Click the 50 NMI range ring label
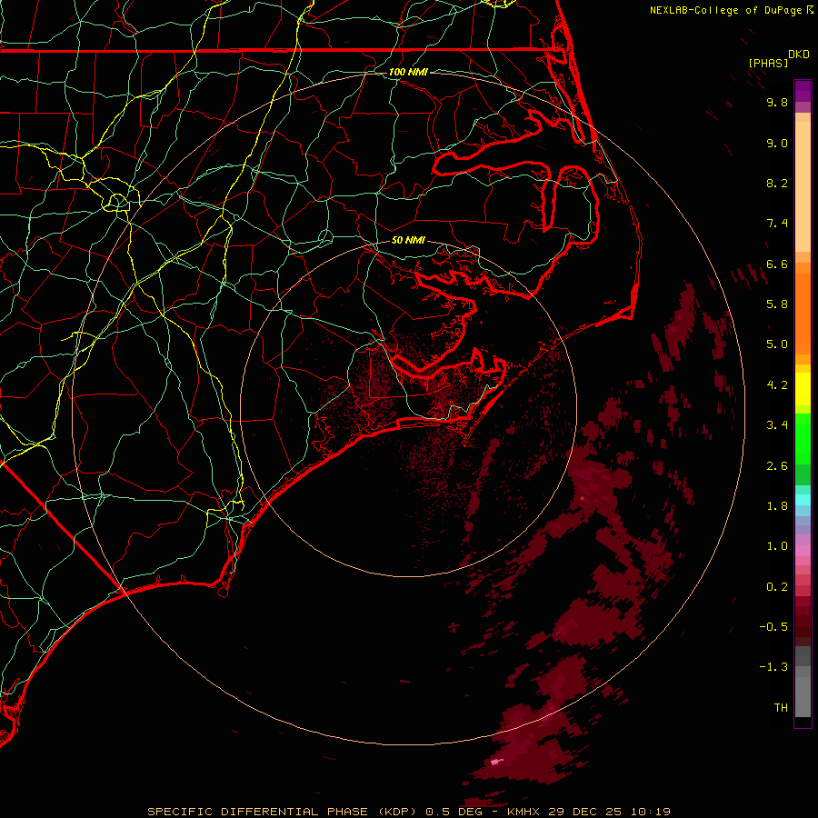This screenshot has height=818, width=818. [408, 240]
